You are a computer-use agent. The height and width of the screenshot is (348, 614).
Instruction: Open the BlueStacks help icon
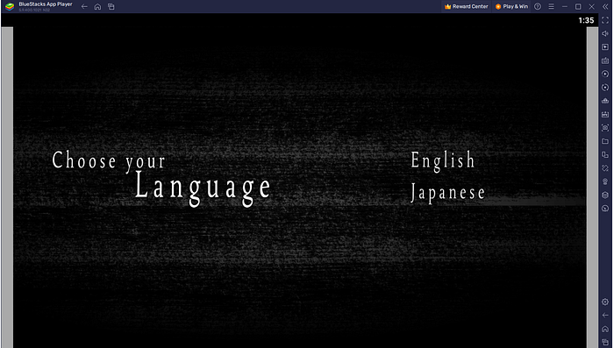click(x=538, y=7)
